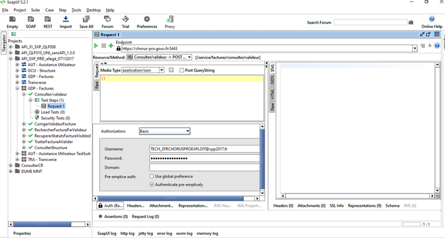This screenshot has width=445, height=238.
Task: Open the Tools menu
Action: (76, 10)
